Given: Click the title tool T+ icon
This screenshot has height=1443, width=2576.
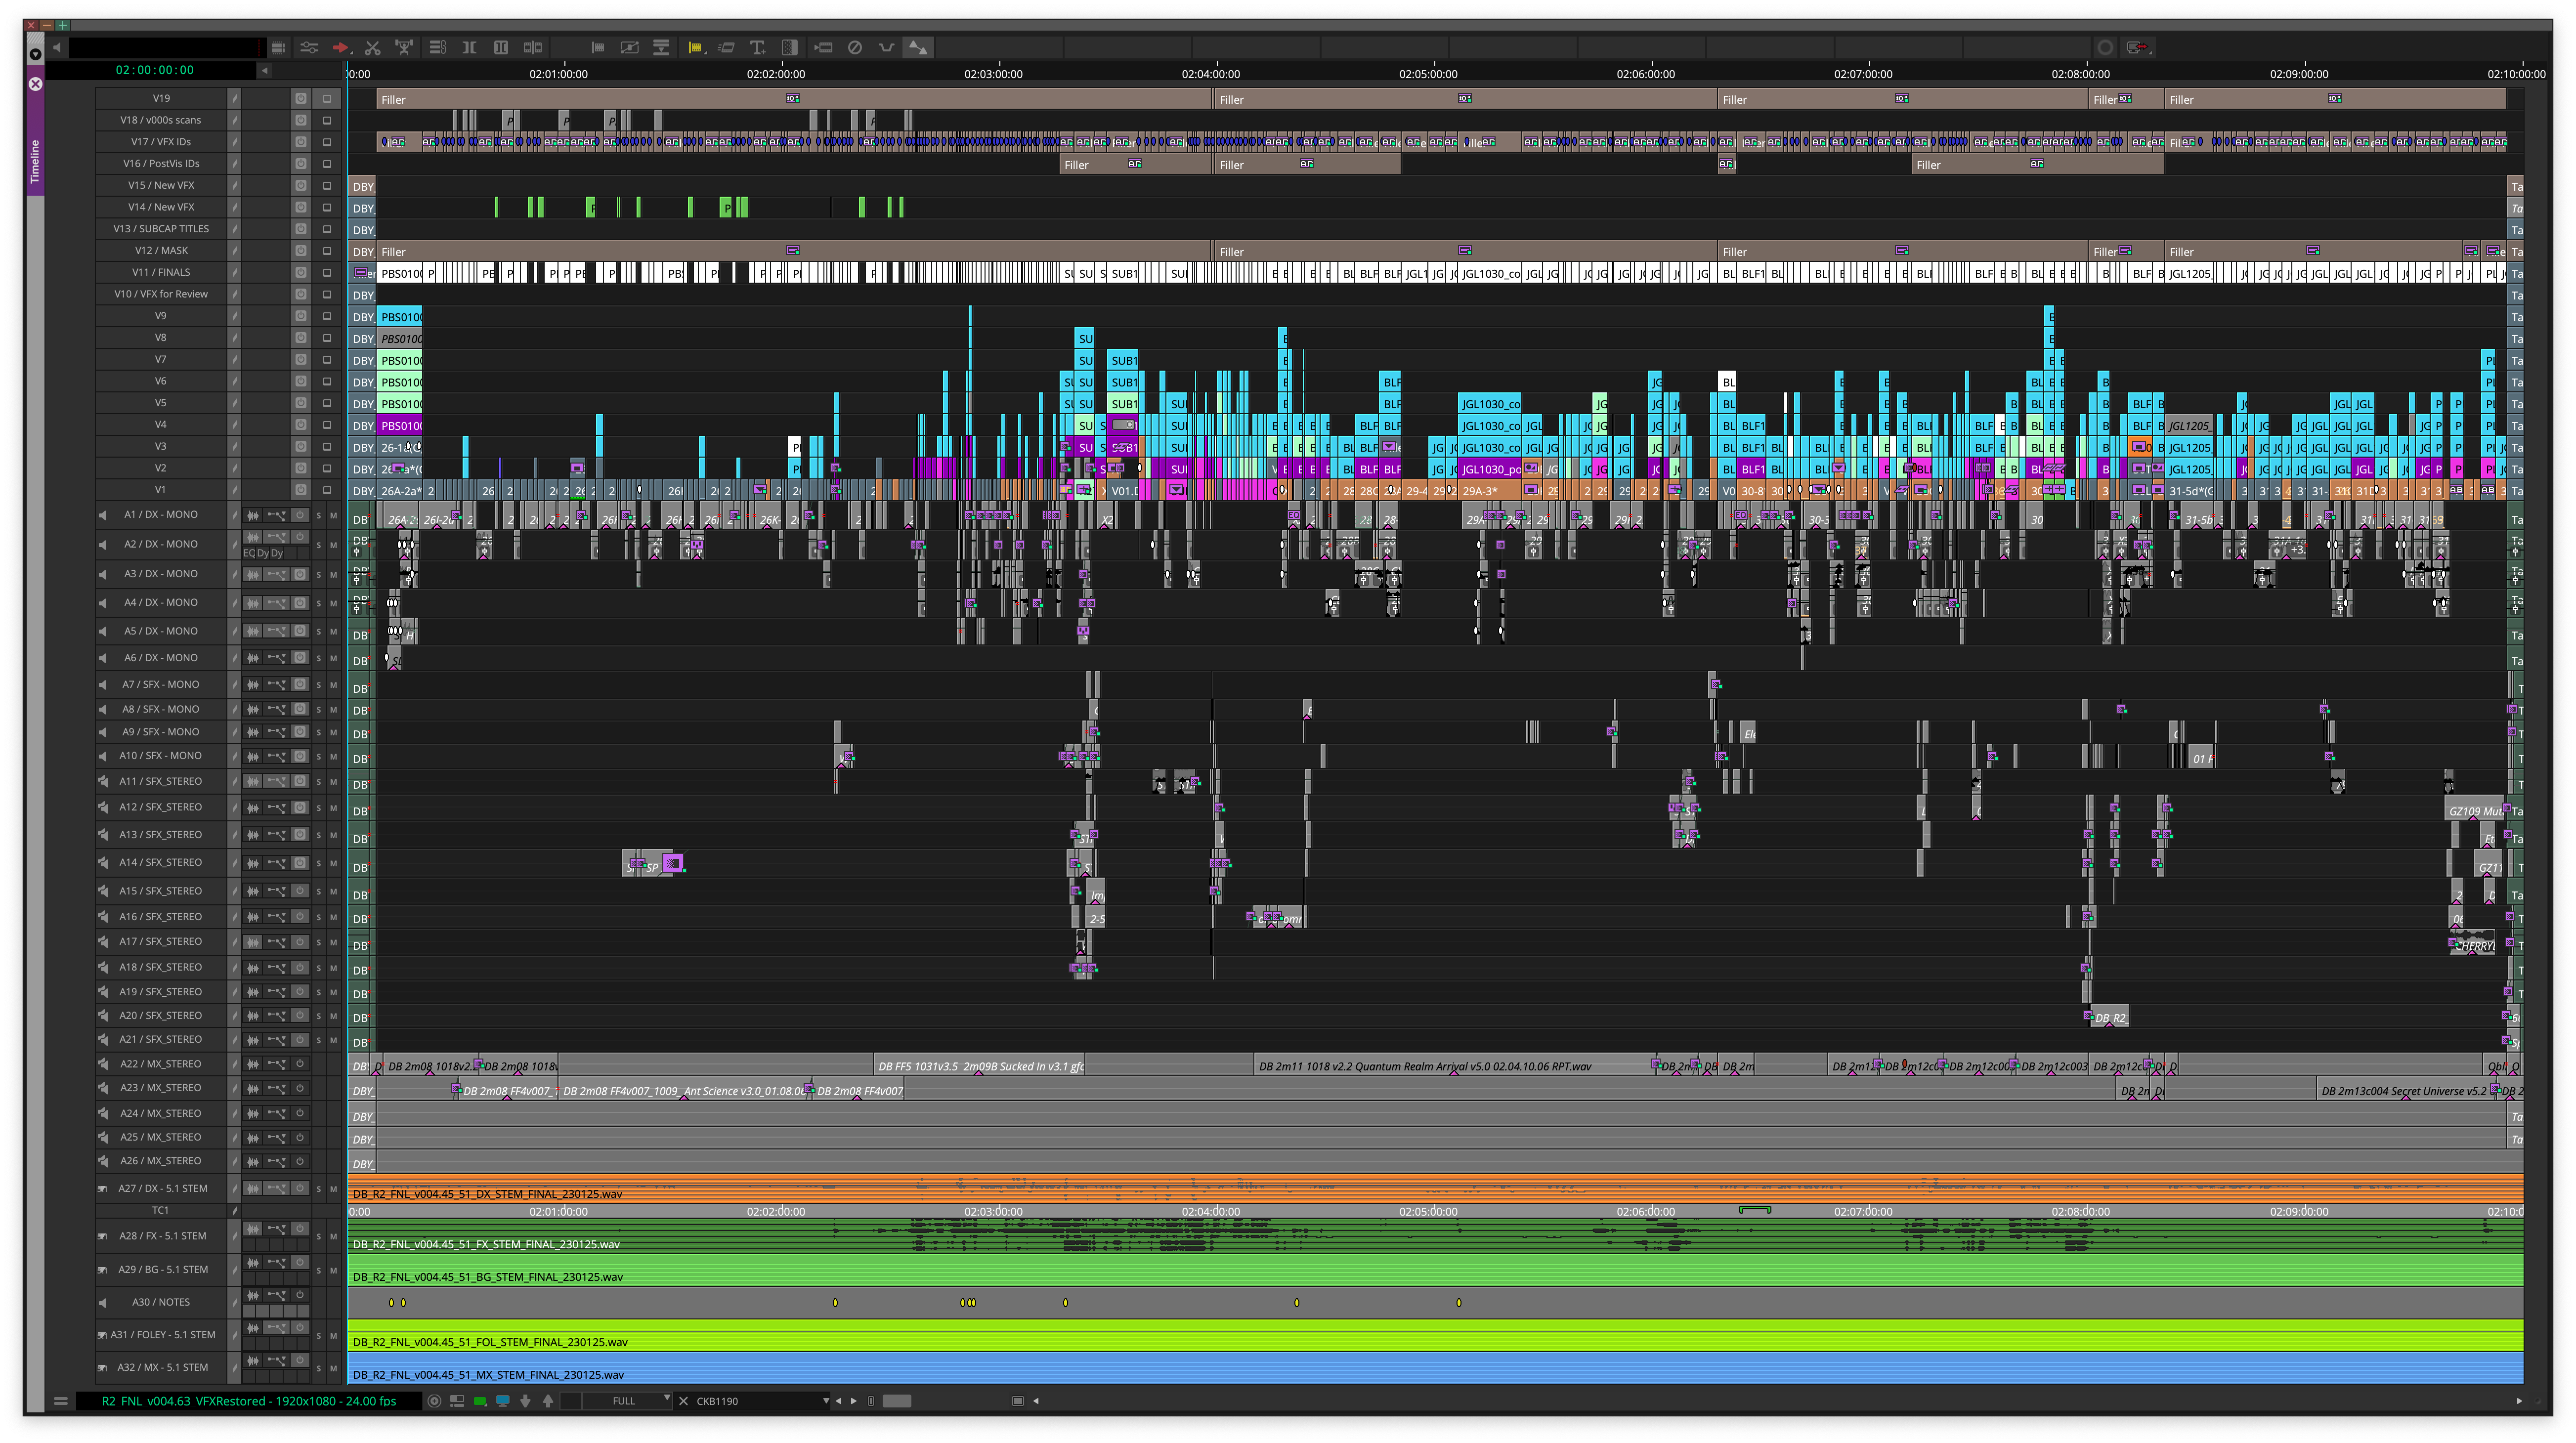Looking at the screenshot, I should pos(758,47).
